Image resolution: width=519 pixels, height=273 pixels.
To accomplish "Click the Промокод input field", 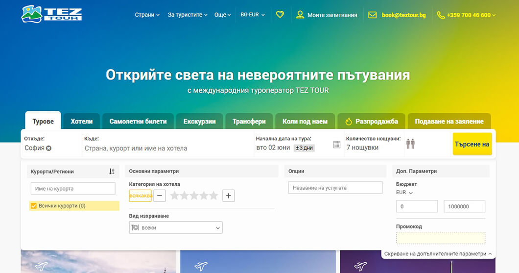I will click(x=441, y=238).
